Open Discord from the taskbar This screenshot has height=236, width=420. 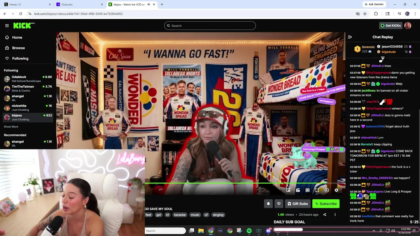[268, 231]
